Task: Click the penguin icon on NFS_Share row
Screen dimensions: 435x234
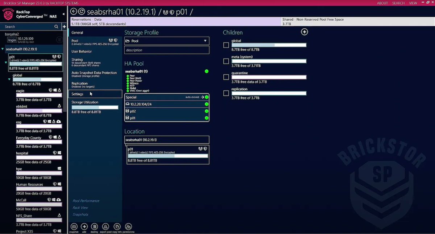Action: click(59, 215)
